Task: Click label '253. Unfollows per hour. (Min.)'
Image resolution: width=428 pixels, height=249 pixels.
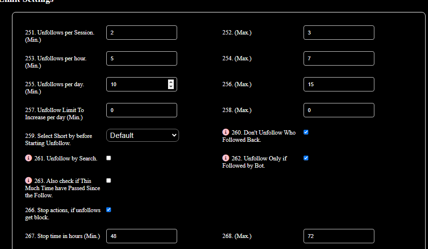Action: click(x=56, y=62)
